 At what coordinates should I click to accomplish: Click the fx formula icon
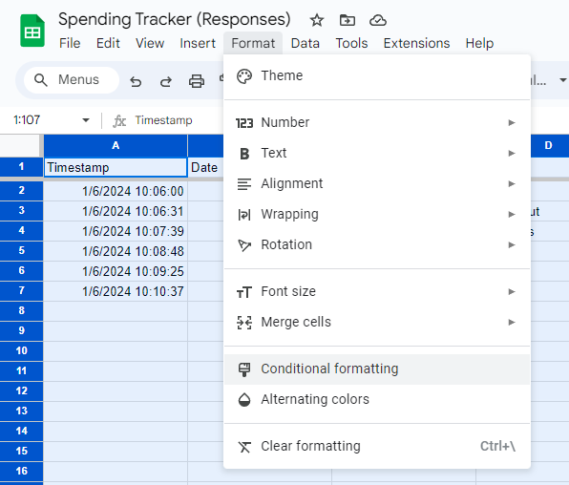[119, 121]
